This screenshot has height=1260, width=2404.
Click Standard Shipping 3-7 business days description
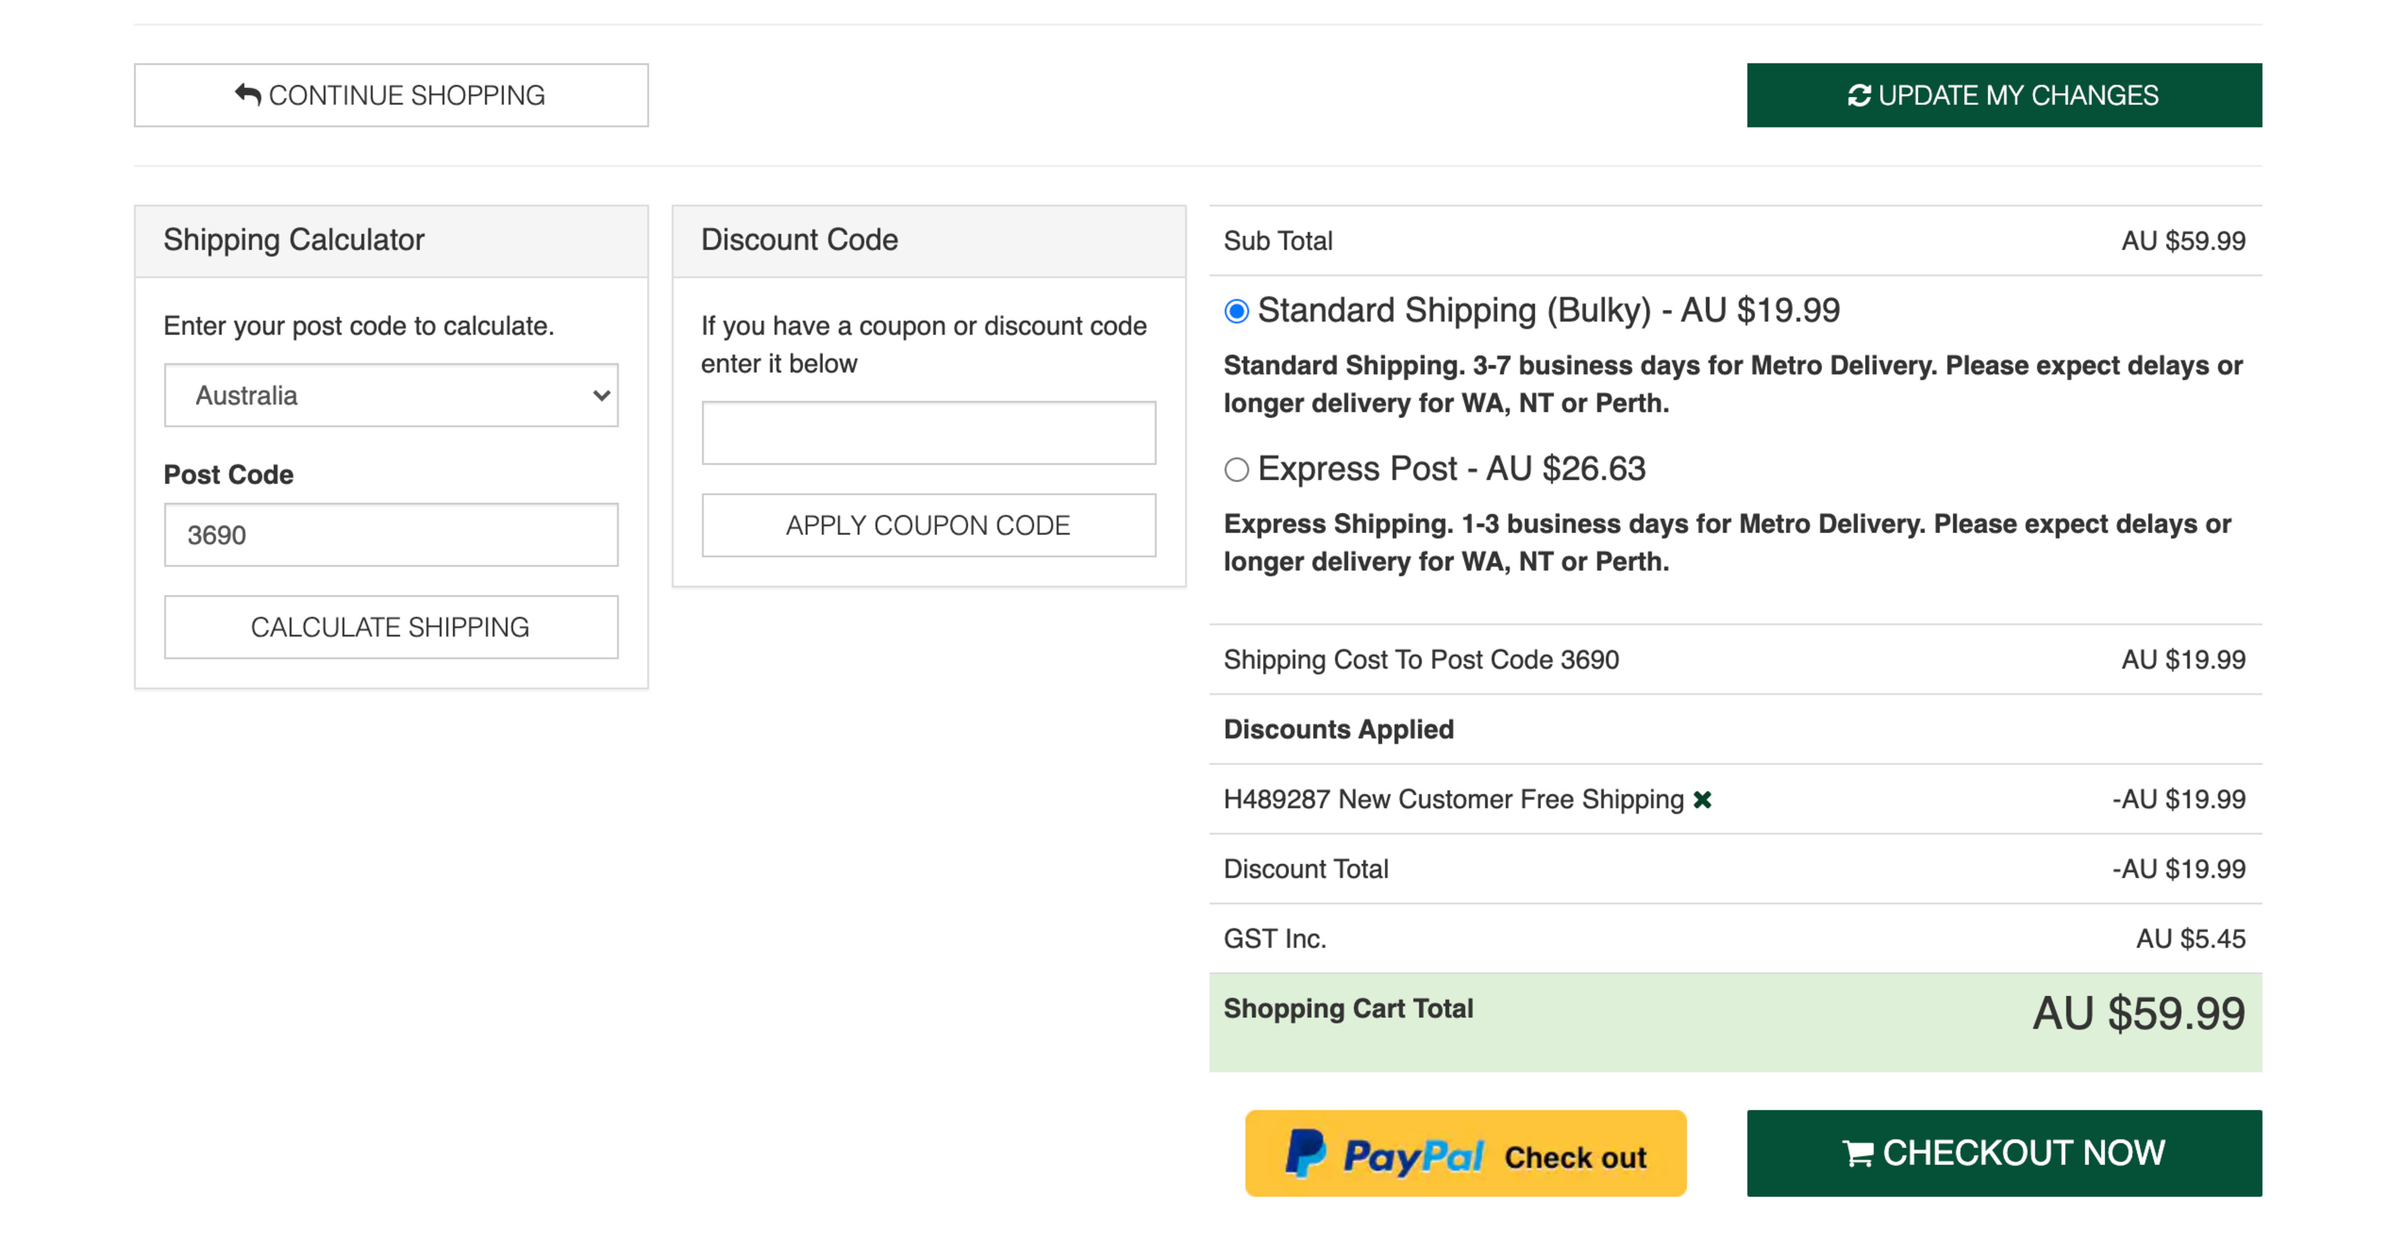point(1733,384)
